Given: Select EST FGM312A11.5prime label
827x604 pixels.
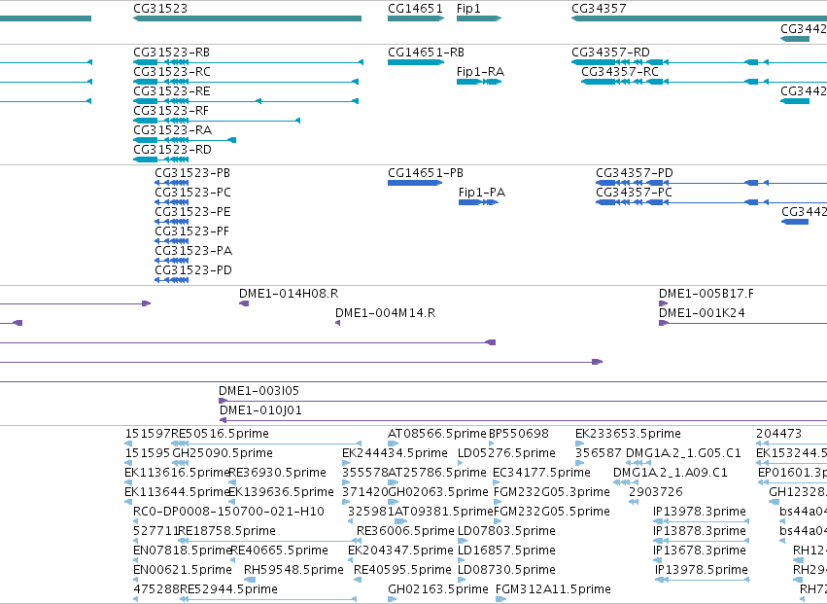Looking at the screenshot, I should pyautogui.click(x=553, y=589).
